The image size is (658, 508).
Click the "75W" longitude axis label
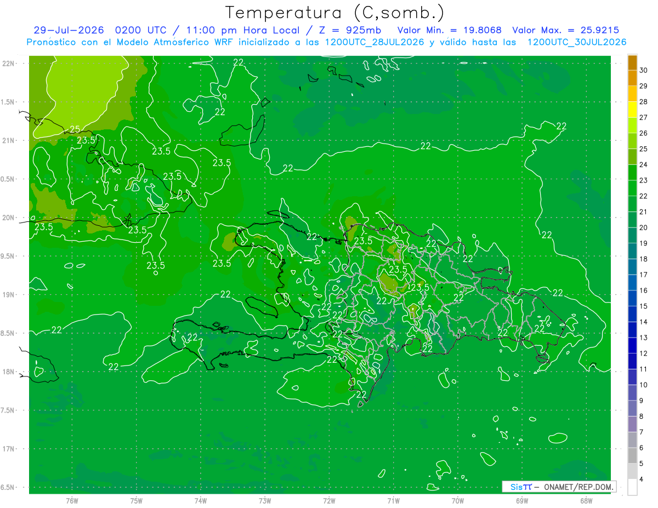pos(136,501)
